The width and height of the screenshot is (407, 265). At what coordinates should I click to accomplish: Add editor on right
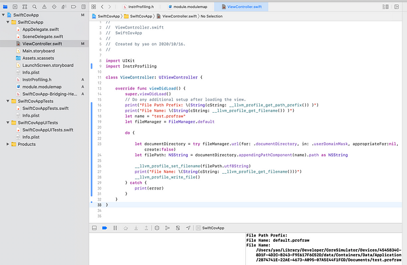click(x=397, y=7)
